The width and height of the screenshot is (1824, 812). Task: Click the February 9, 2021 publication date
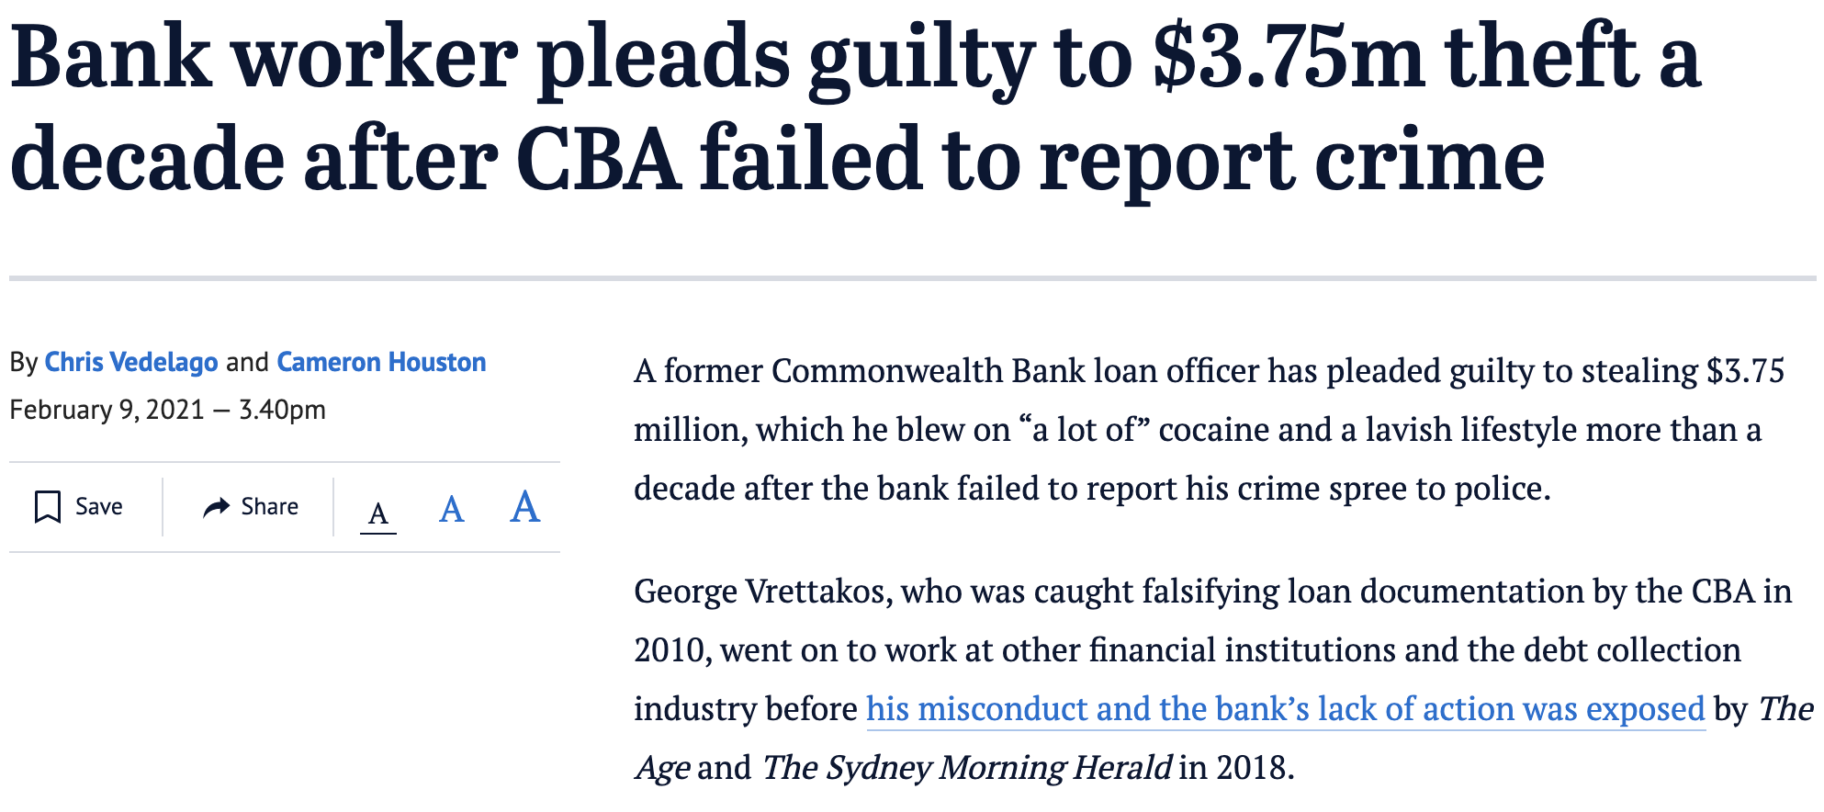107,410
